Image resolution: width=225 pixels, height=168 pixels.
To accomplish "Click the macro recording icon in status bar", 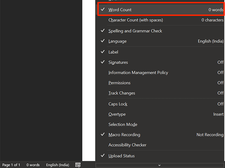I will coord(78,165).
